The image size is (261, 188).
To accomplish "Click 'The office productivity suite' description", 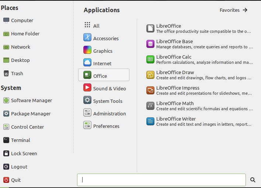I will click(x=203, y=31).
